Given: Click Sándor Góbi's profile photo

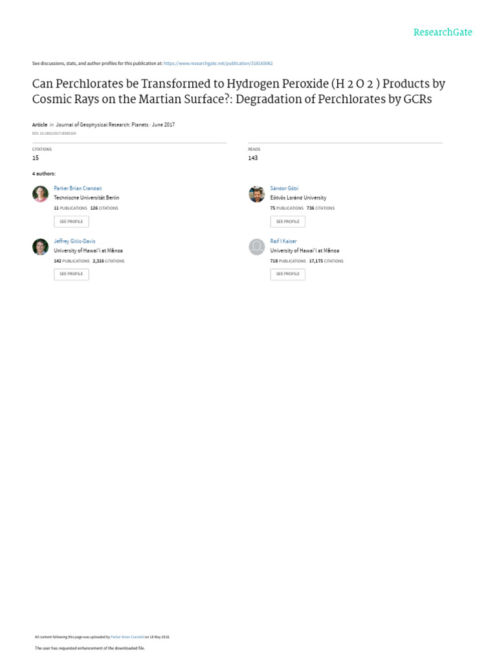Looking at the screenshot, I should pos(257,194).
